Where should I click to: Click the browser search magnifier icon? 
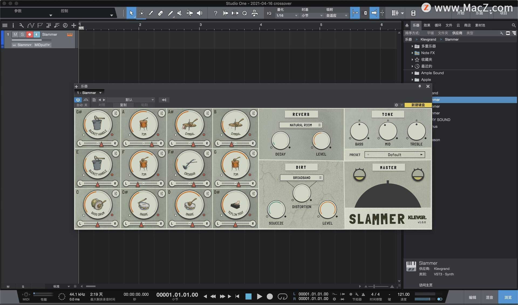[514, 25]
